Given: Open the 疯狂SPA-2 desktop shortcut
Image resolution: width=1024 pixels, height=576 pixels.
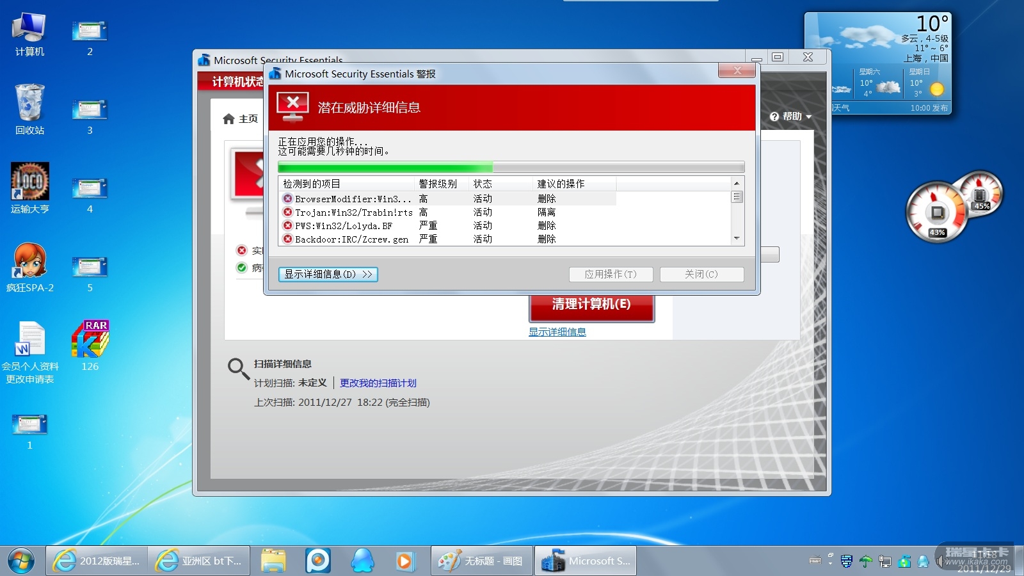Looking at the screenshot, I should 29,268.
